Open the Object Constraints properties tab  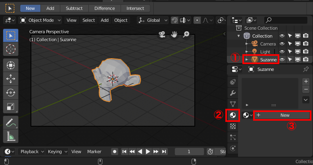click(x=233, y=82)
